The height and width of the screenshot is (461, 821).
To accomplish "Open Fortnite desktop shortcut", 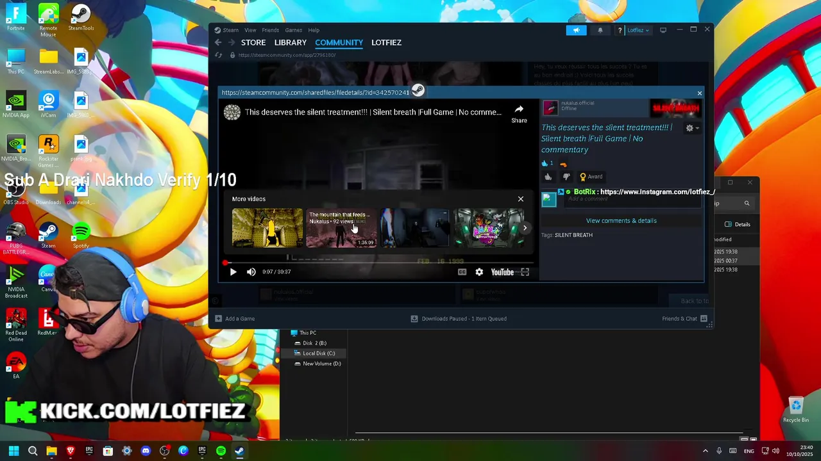I will (x=16, y=17).
